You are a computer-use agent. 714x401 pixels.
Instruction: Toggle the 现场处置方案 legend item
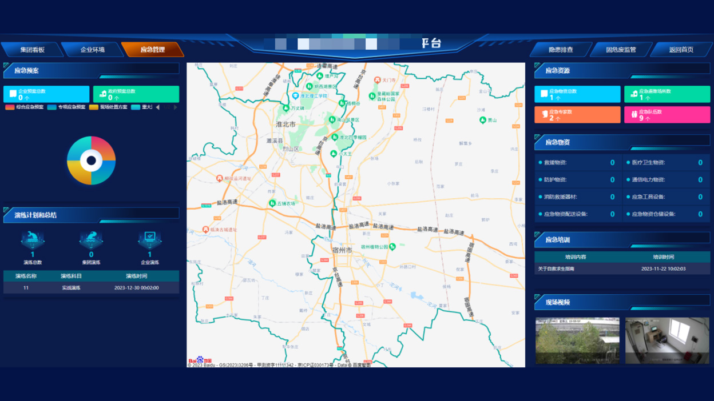click(x=108, y=107)
